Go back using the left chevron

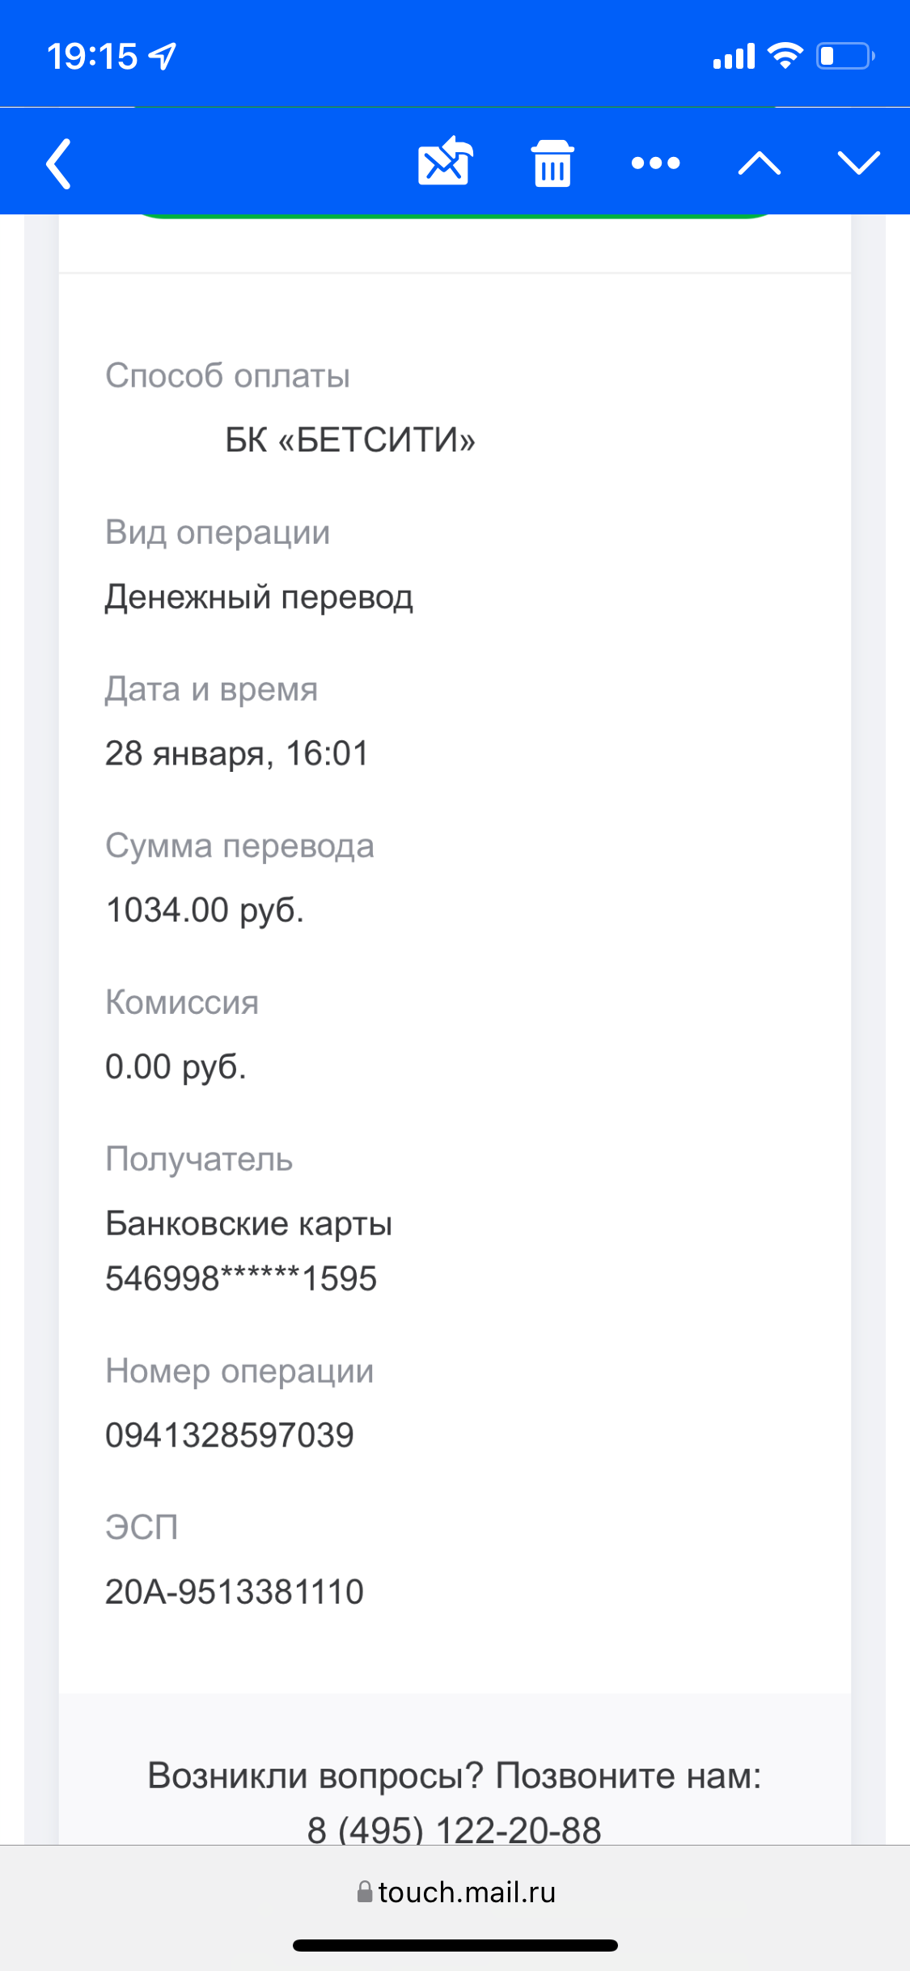(x=59, y=163)
